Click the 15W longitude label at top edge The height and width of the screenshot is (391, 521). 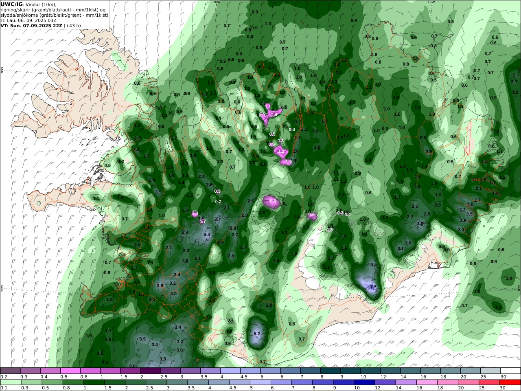point(431,2)
